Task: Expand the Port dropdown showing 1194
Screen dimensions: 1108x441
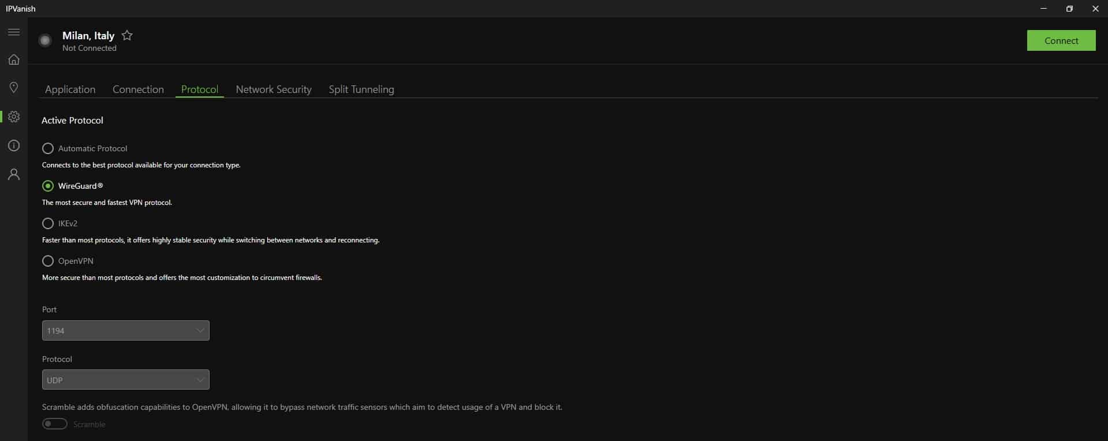Action: coord(126,331)
